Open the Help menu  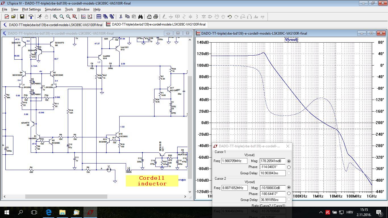[x=97, y=9]
